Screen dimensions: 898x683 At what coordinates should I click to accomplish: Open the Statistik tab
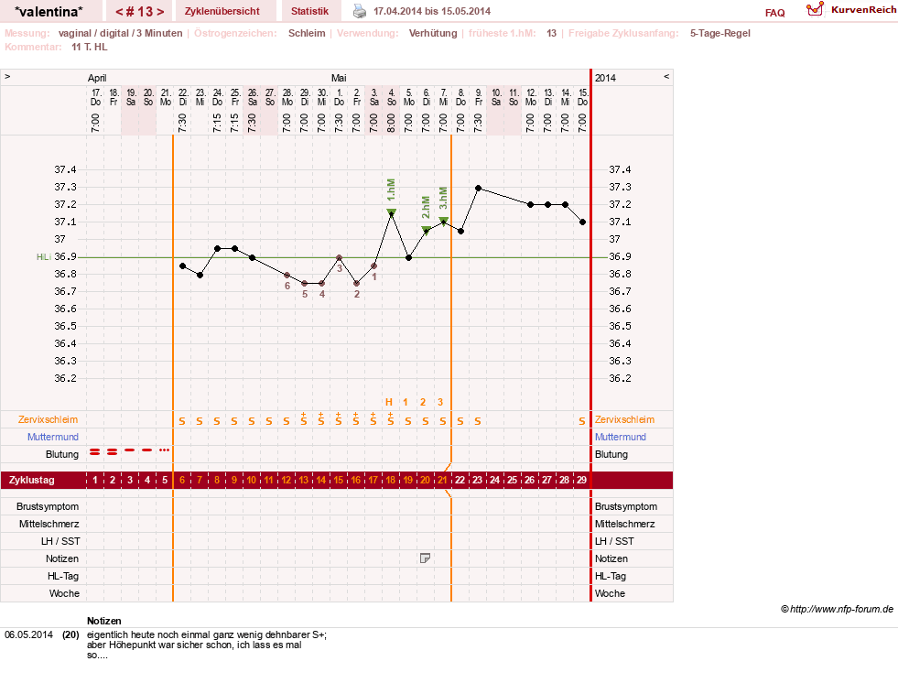(309, 11)
